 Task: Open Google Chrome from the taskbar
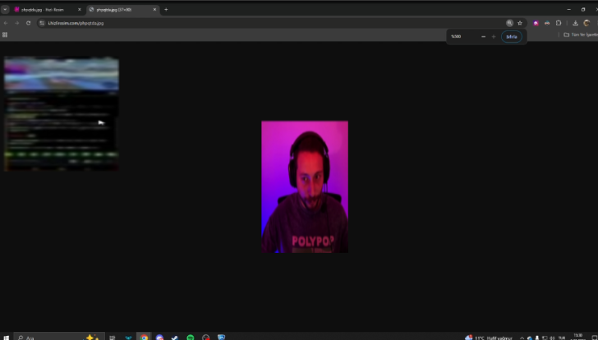pyautogui.click(x=144, y=338)
